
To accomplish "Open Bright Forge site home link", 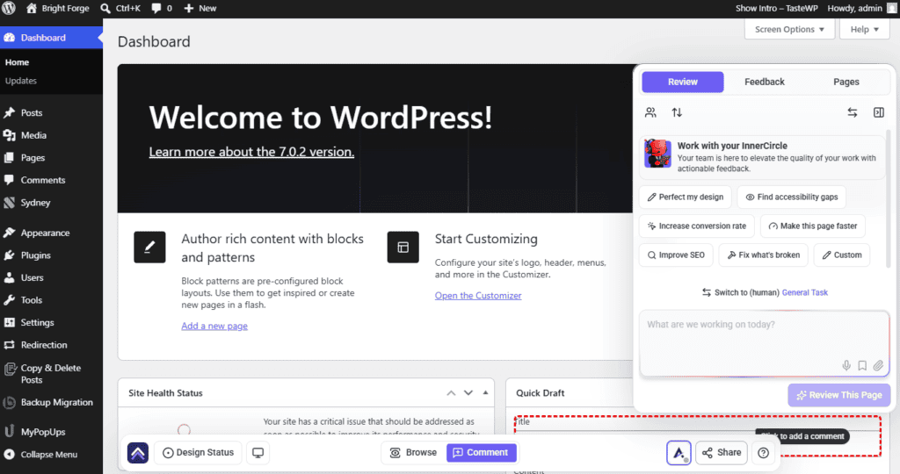I will [57, 8].
